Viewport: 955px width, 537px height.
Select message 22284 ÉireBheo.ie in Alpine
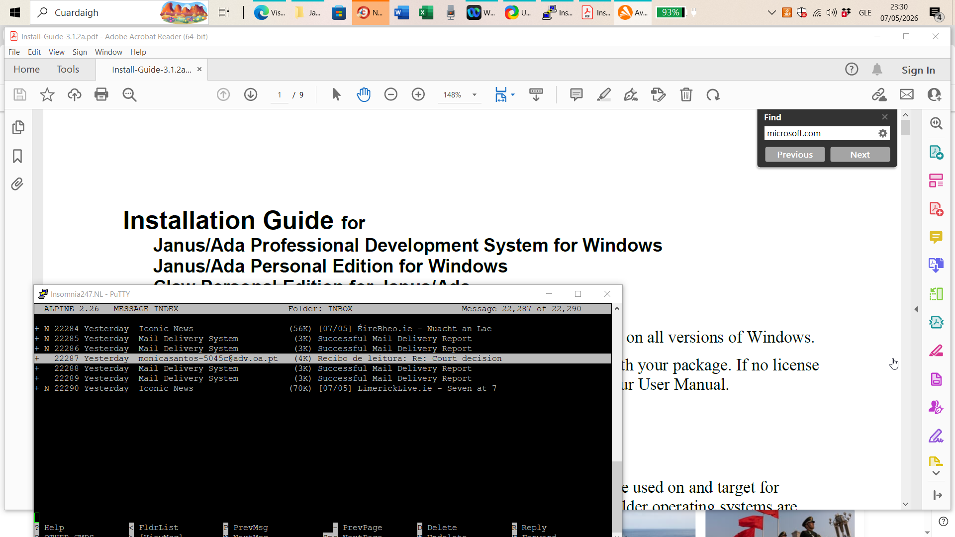point(323,329)
